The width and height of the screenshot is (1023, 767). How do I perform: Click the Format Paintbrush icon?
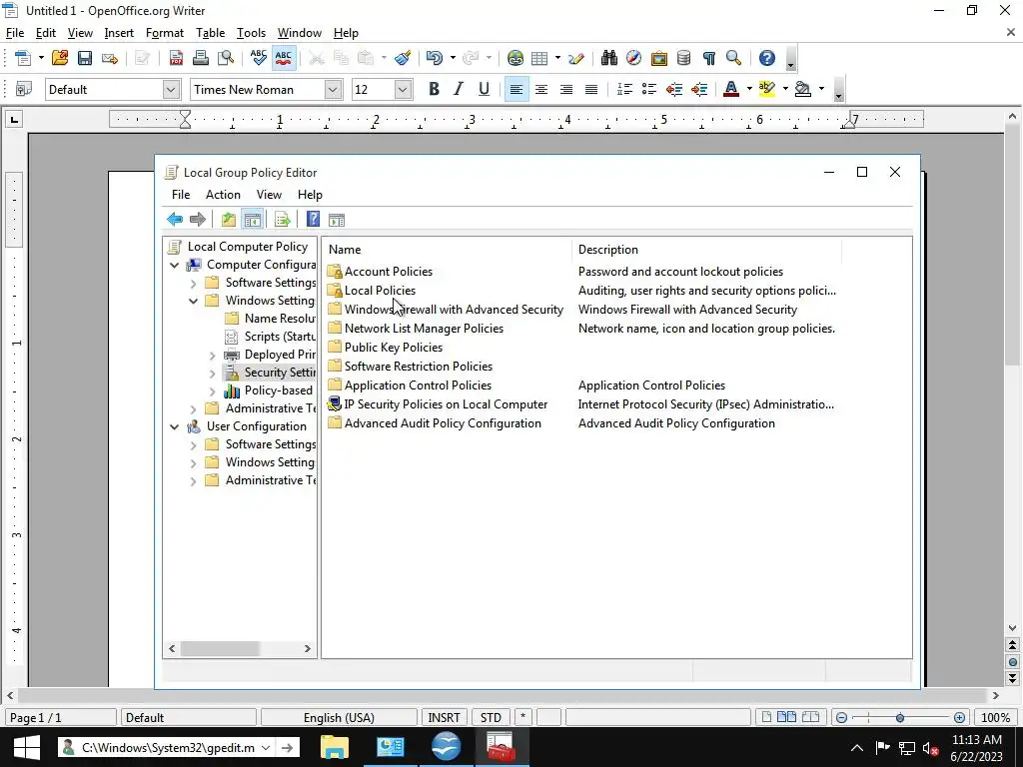[x=403, y=58]
